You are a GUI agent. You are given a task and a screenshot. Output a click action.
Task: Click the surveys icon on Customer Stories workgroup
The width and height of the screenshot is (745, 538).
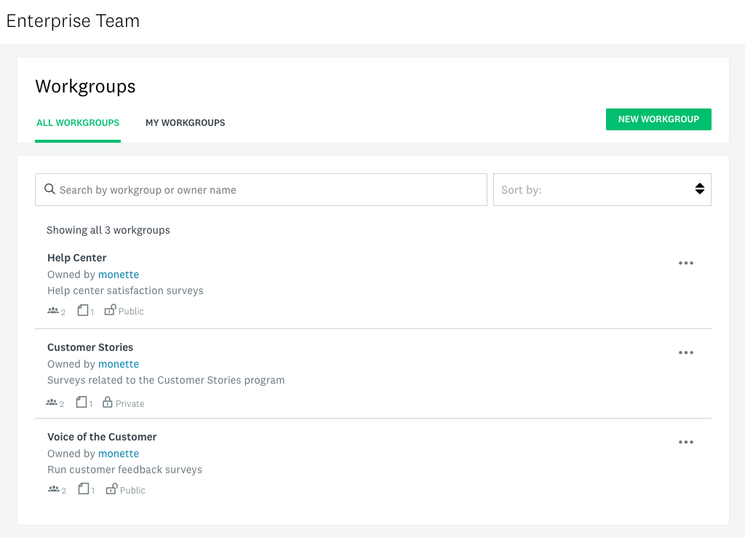81,402
